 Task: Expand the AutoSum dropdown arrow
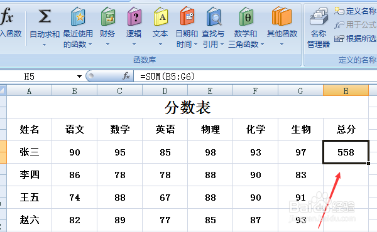point(44,45)
